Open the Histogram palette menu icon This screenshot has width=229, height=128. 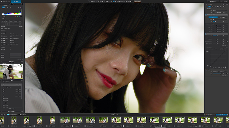[22, 4]
